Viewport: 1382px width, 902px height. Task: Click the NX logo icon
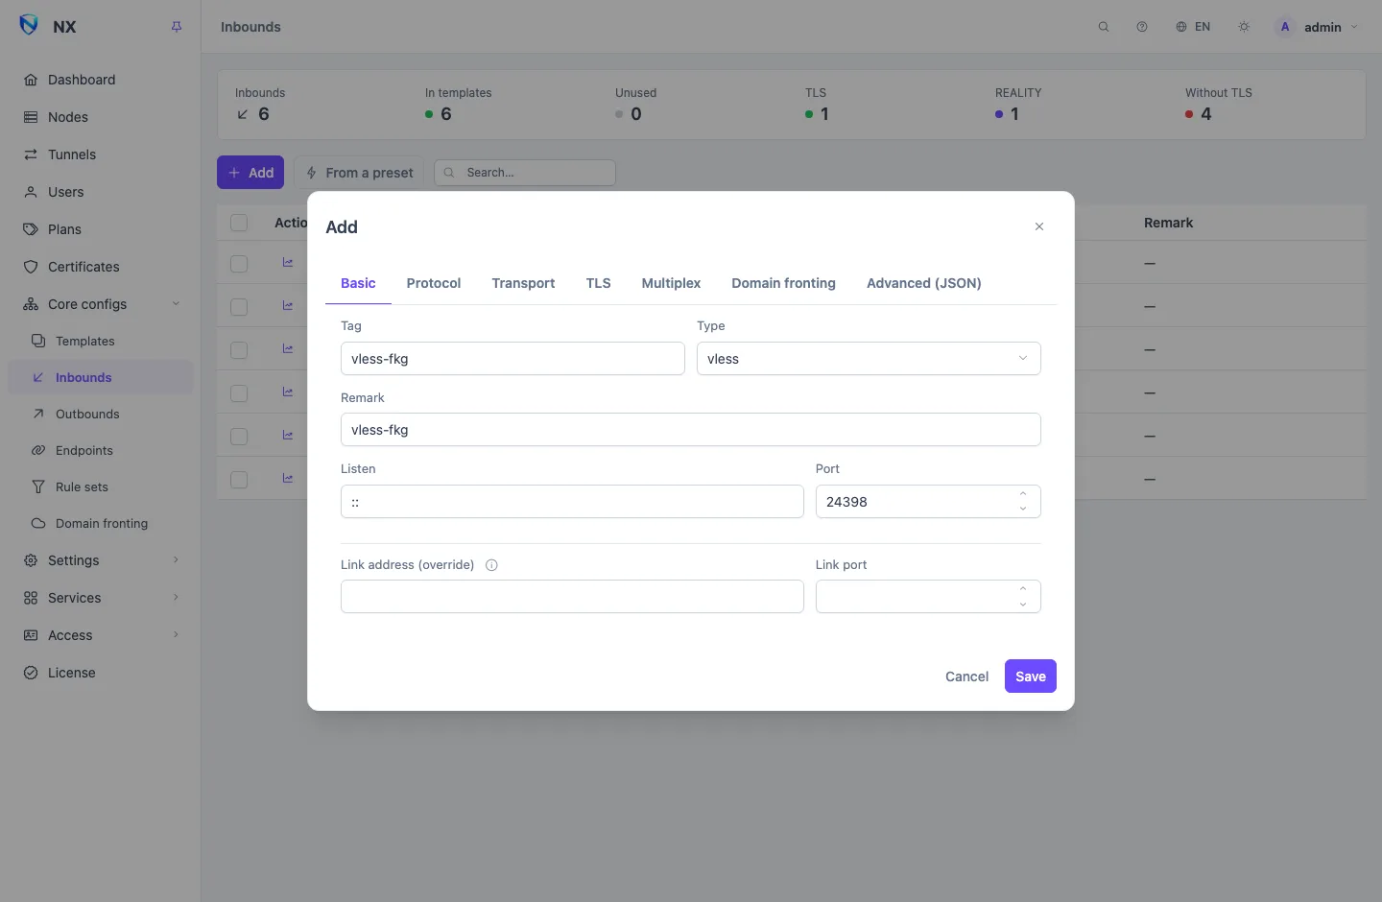click(29, 26)
